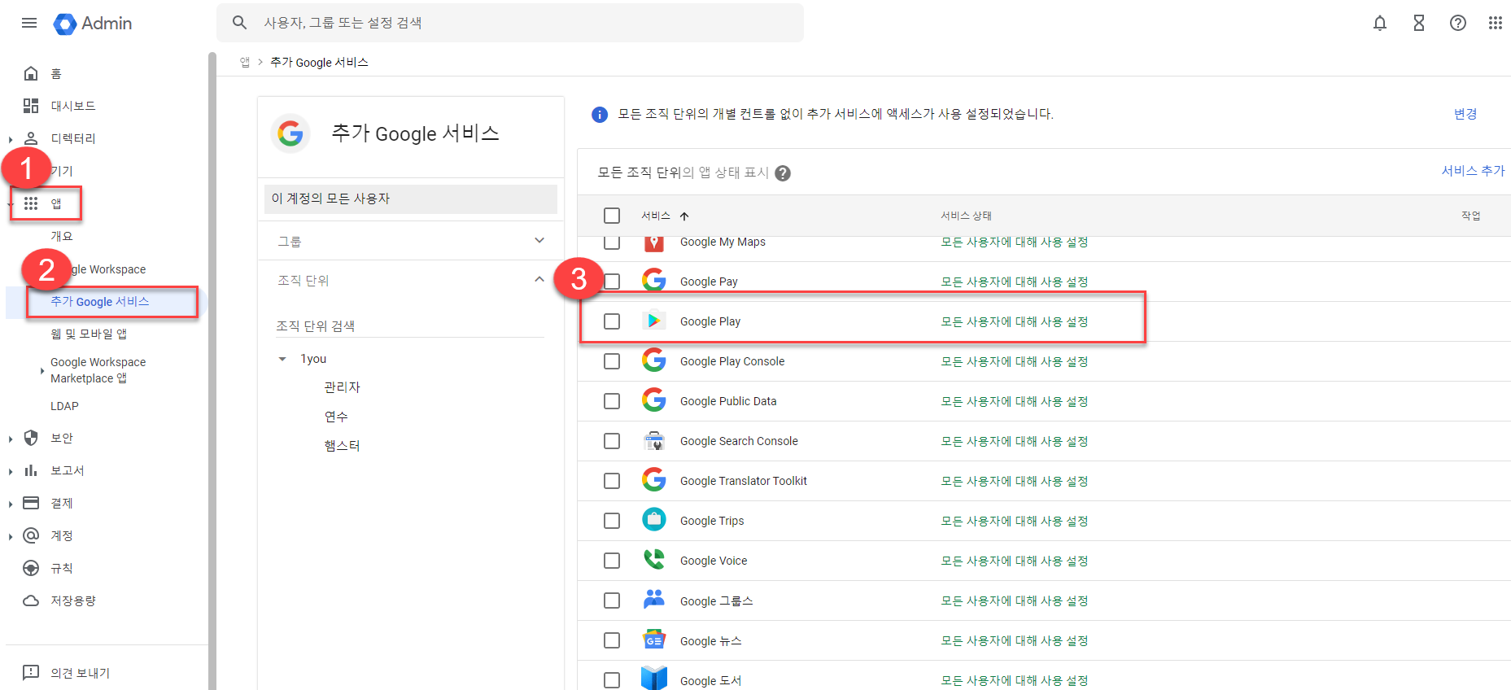The height and width of the screenshot is (690, 1511).
Task: Select 햄스터 organizational unit
Action: [343, 446]
